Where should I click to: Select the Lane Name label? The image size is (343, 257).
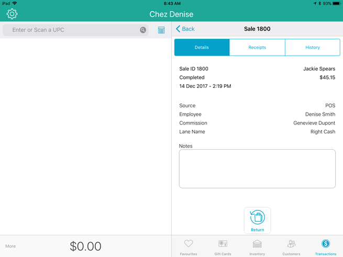[192, 132]
